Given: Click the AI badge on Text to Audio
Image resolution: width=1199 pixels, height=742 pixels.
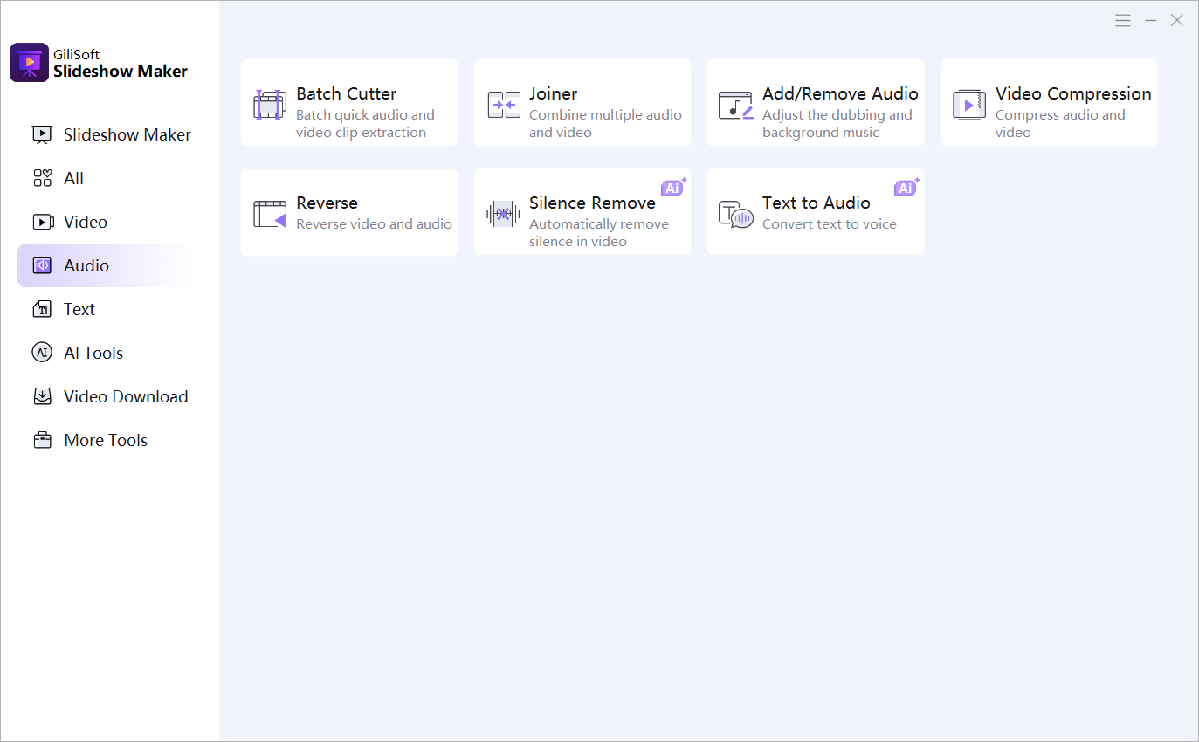Looking at the screenshot, I should tap(906, 188).
